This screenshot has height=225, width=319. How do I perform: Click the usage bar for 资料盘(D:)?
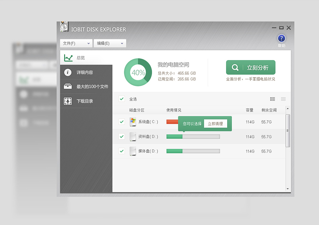[x=193, y=137]
